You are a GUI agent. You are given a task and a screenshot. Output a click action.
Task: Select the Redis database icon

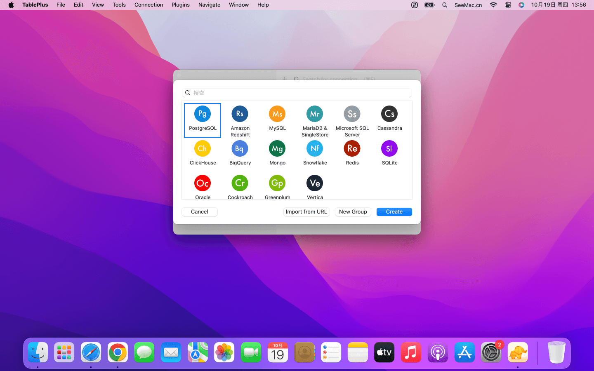[x=352, y=148]
